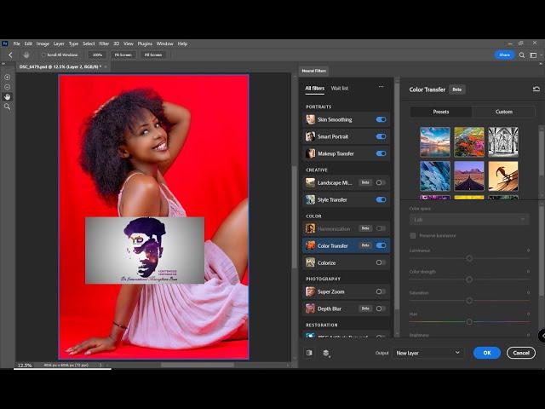Open the Plugins menu
545x409 pixels.
point(145,43)
